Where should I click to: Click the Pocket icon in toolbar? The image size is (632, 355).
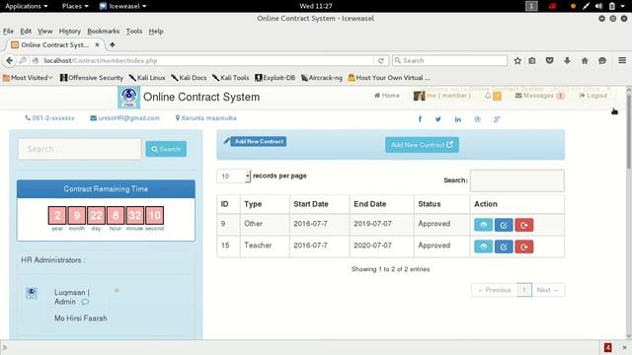point(549,61)
